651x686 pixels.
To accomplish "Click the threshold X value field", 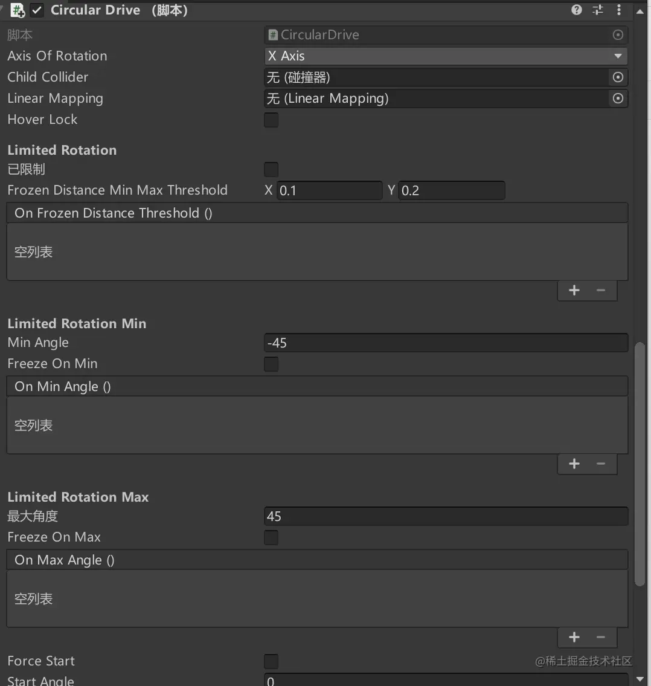I will click(x=329, y=191).
